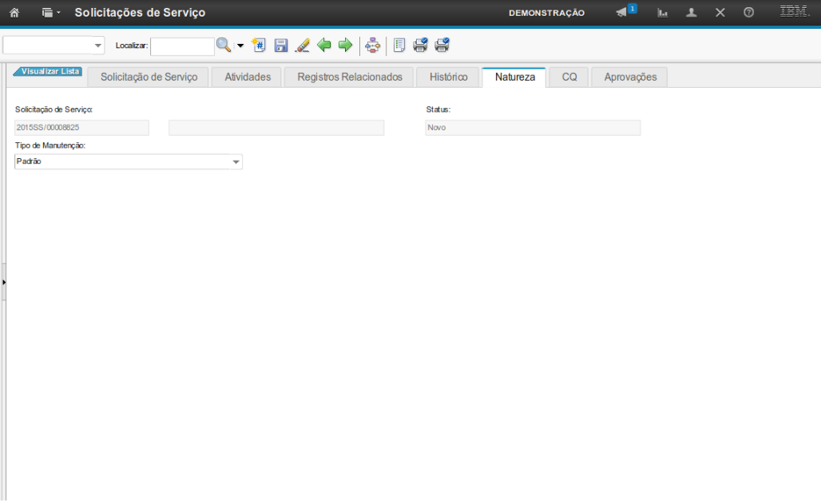
Task: Click the Find magnifier icon
Action: (224, 46)
